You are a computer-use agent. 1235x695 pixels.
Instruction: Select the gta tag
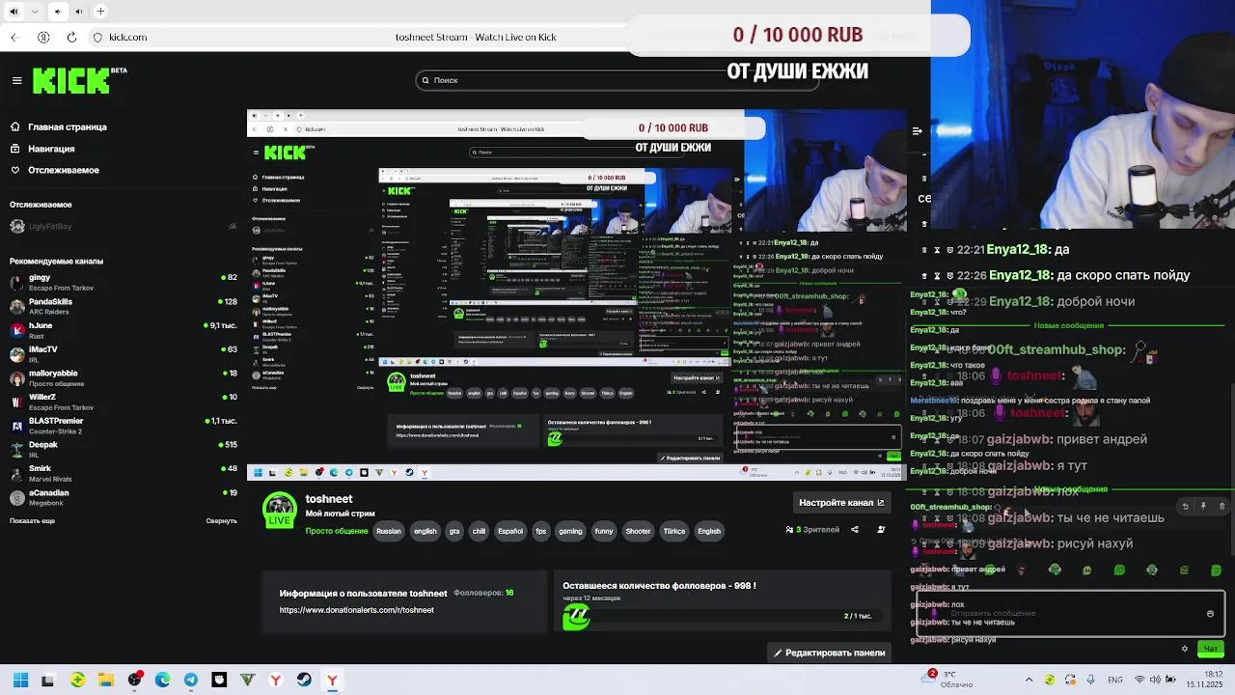(x=454, y=531)
